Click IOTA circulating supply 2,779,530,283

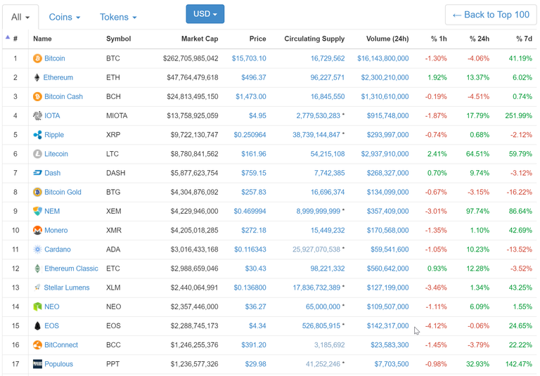pos(319,116)
